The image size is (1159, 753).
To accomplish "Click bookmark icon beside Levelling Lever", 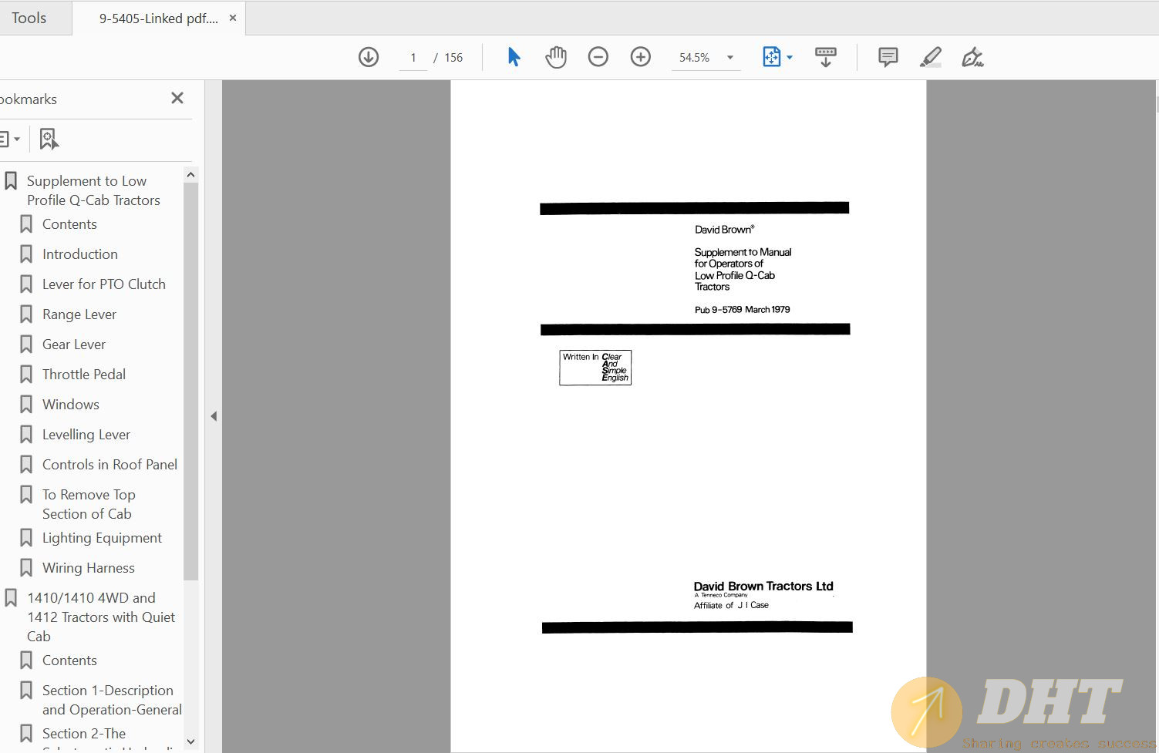I will [25, 435].
